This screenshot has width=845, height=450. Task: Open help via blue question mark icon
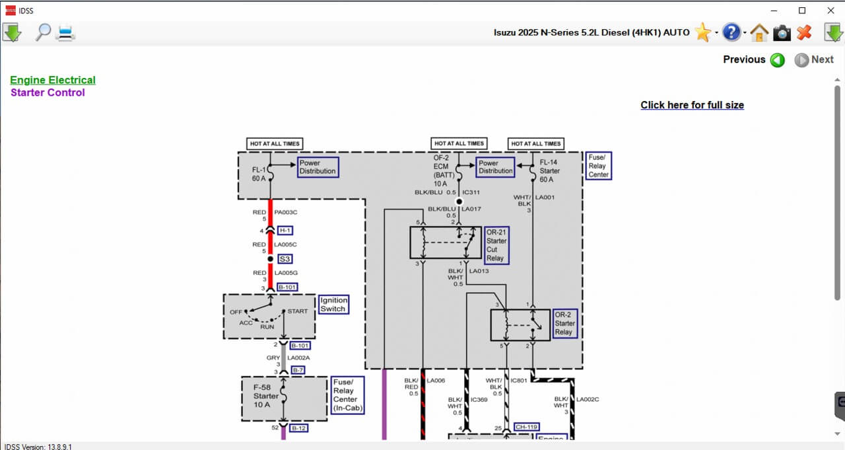click(731, 32)
